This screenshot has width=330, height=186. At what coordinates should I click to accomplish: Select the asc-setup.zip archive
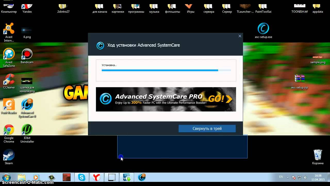tap(300, 82)
